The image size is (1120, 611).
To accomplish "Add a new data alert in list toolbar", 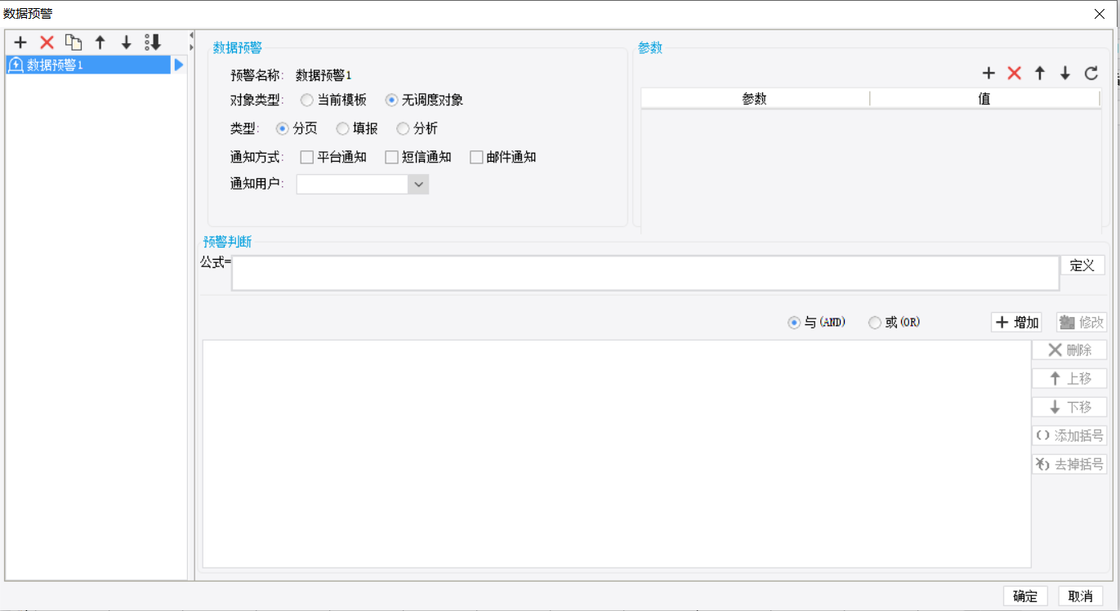I will pos(21,42).
